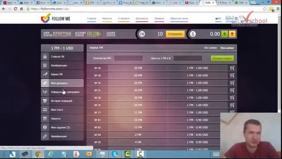Click the bookmark star icon

pos(264,9)
